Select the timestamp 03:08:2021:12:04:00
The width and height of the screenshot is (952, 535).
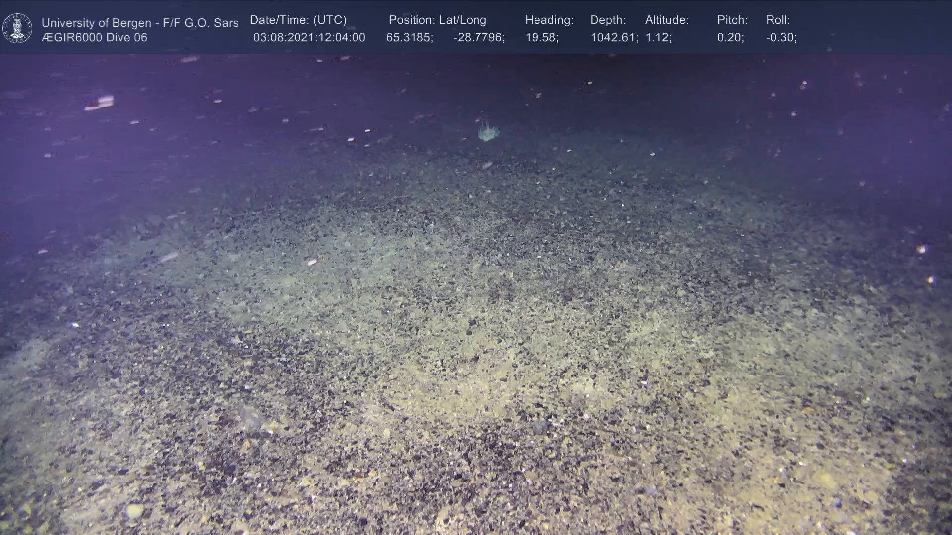(x=309, y=38)
